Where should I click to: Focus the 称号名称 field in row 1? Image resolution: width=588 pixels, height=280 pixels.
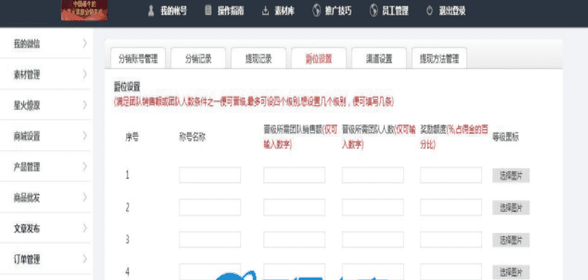click(210, 175)
